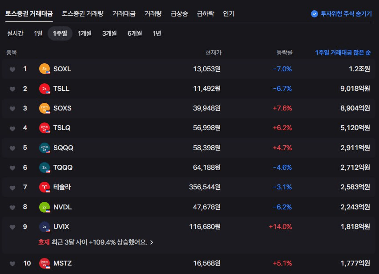Toggle the heart next to 테슬라
Viewport: 379px width, 274px height.
click(x=12, y=188)
